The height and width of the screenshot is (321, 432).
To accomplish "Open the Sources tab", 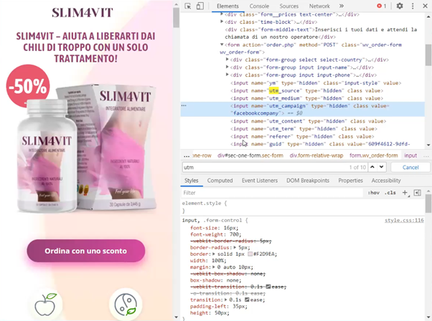I will 288,6.
